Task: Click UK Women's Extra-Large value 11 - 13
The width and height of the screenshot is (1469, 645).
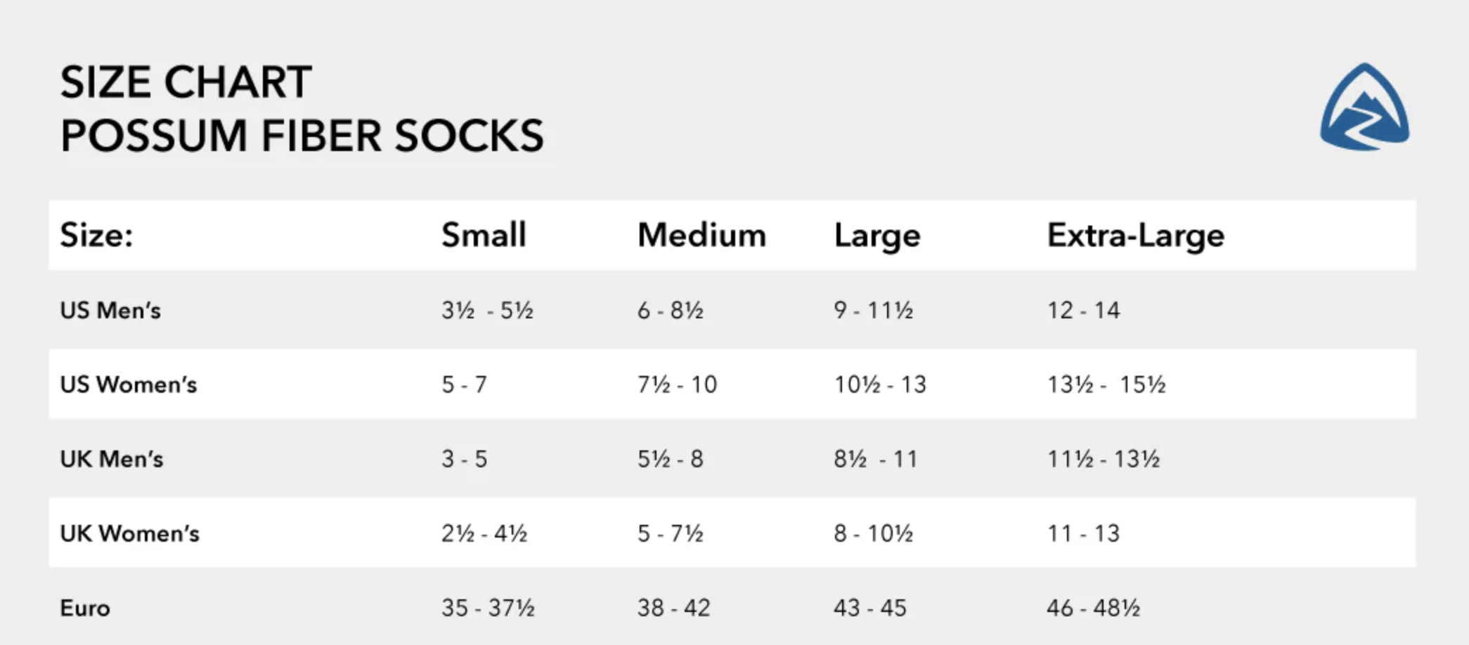Action: pos(1083,533)
